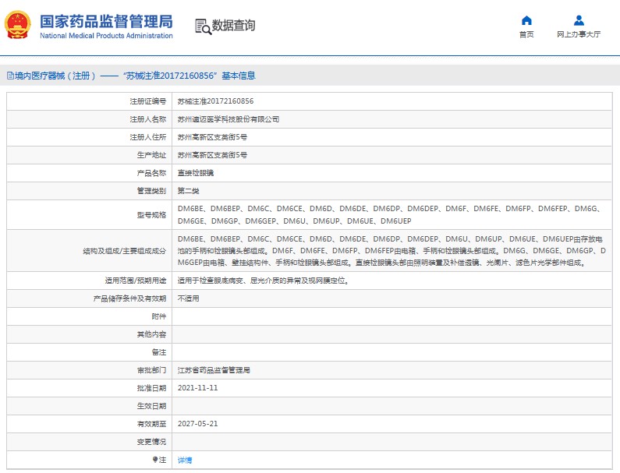
Task: Click the document icon before 境内医疗器械
Action: [x=10, y=76]
